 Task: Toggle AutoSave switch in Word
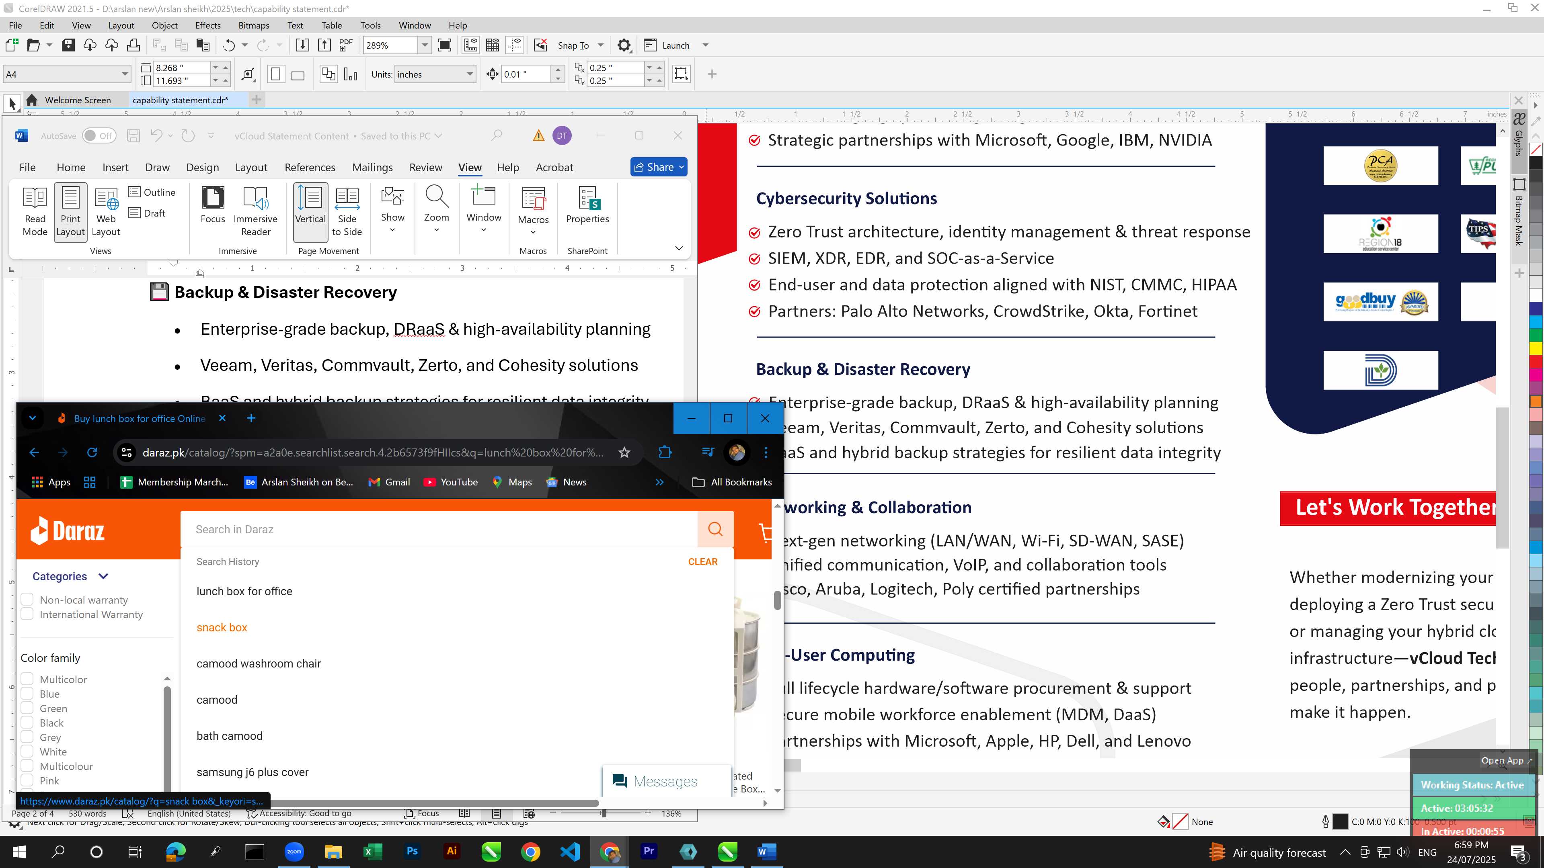pos(99,136)
